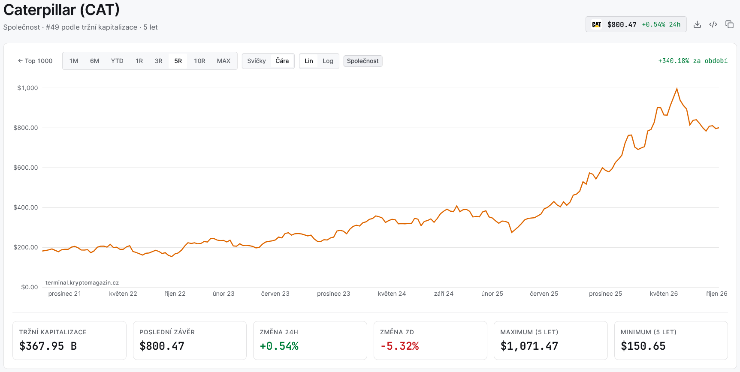This screenshot has height=372, width=740.
Task: Open the embed code icon
Action: pyautogui.click(x=713, y=24)
